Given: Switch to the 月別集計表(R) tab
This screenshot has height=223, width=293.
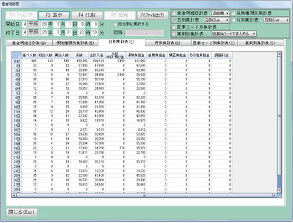Looking at the screenshot, I should 168,43.
